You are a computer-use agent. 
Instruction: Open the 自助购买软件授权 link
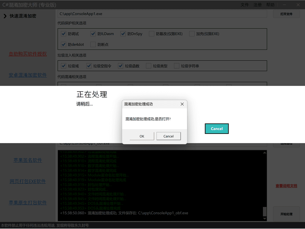(28, 54)
